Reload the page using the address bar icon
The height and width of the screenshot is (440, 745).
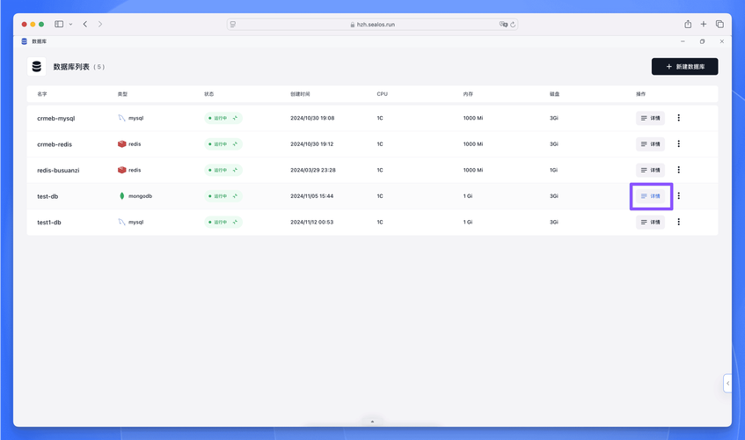point(513,25)
